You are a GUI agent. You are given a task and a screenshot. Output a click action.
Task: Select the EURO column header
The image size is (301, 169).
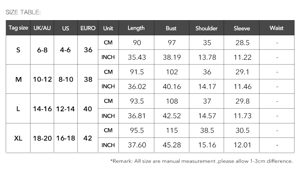tap(88, 28)
